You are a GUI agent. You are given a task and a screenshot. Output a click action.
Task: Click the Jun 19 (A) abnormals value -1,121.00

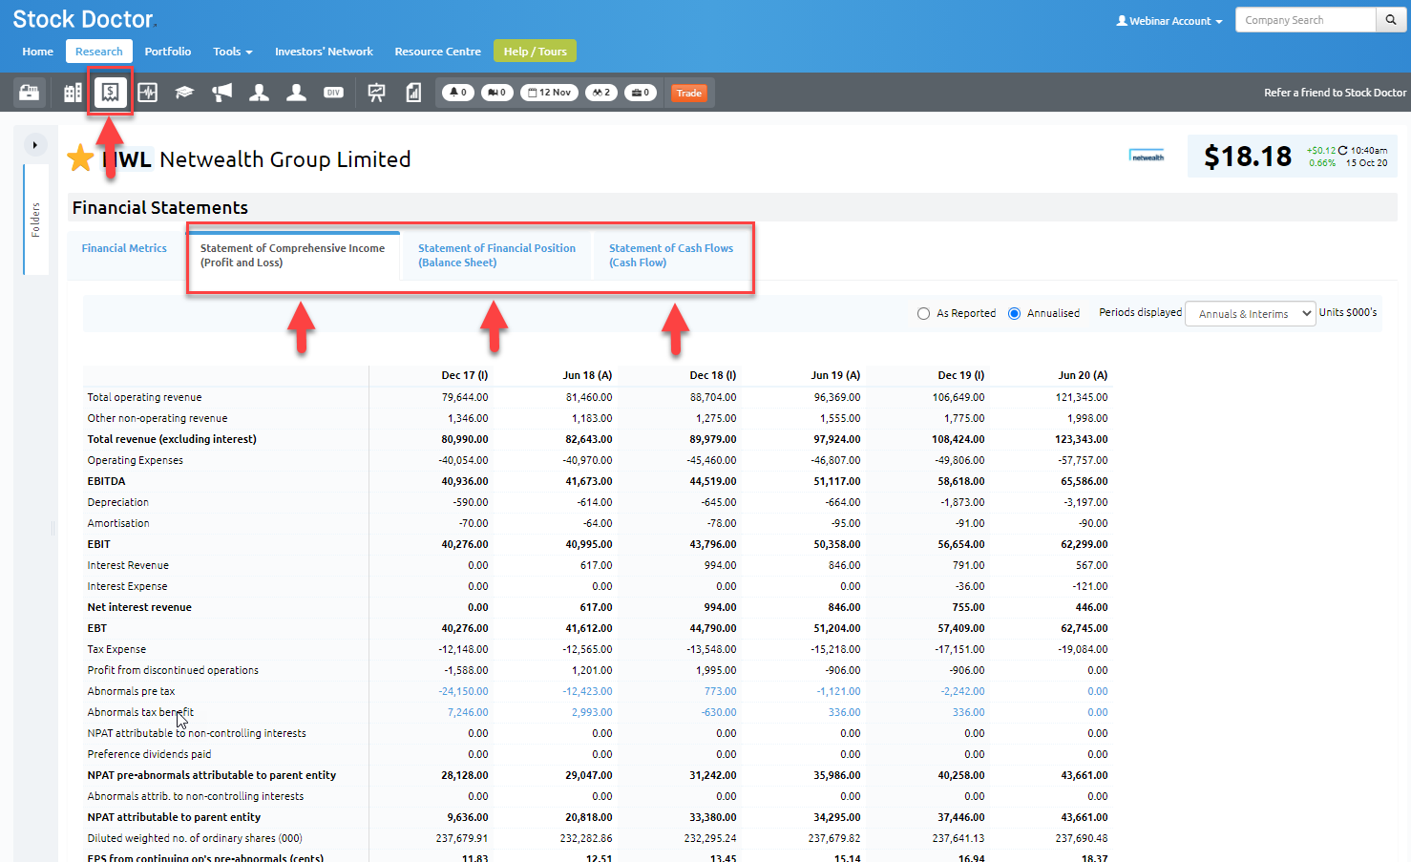pyautogui.click(x=838, y=691)
